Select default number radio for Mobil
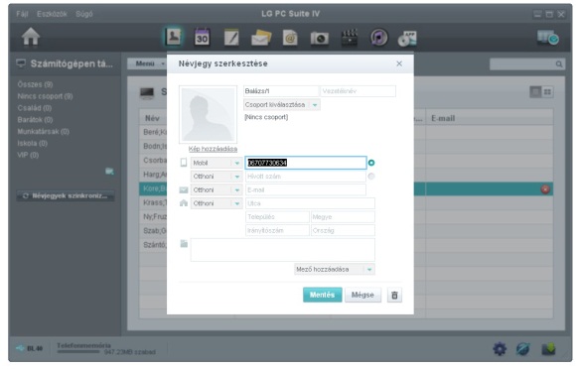 tap(371, 163)
